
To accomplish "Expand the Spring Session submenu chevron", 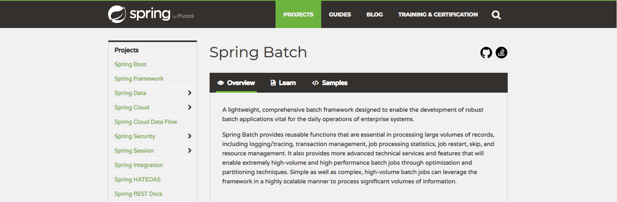I will click(190, 151).
